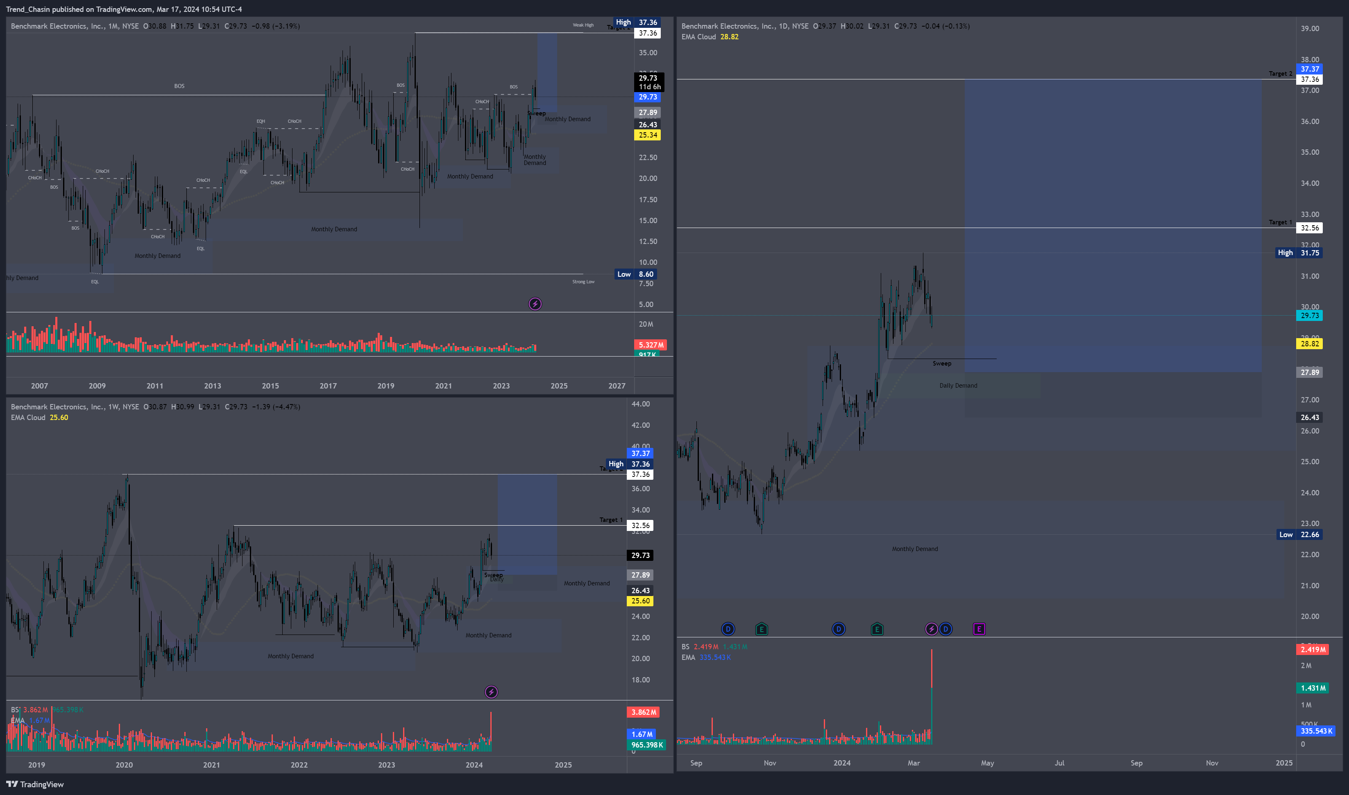Click the Target 1 label on weekly chart
This screenshot has height=795, width=1349.
pyautogui.click(x=610, y=520)
